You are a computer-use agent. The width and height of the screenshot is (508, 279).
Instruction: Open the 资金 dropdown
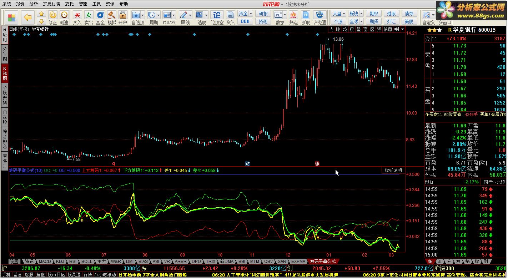[x=245, y=14]
